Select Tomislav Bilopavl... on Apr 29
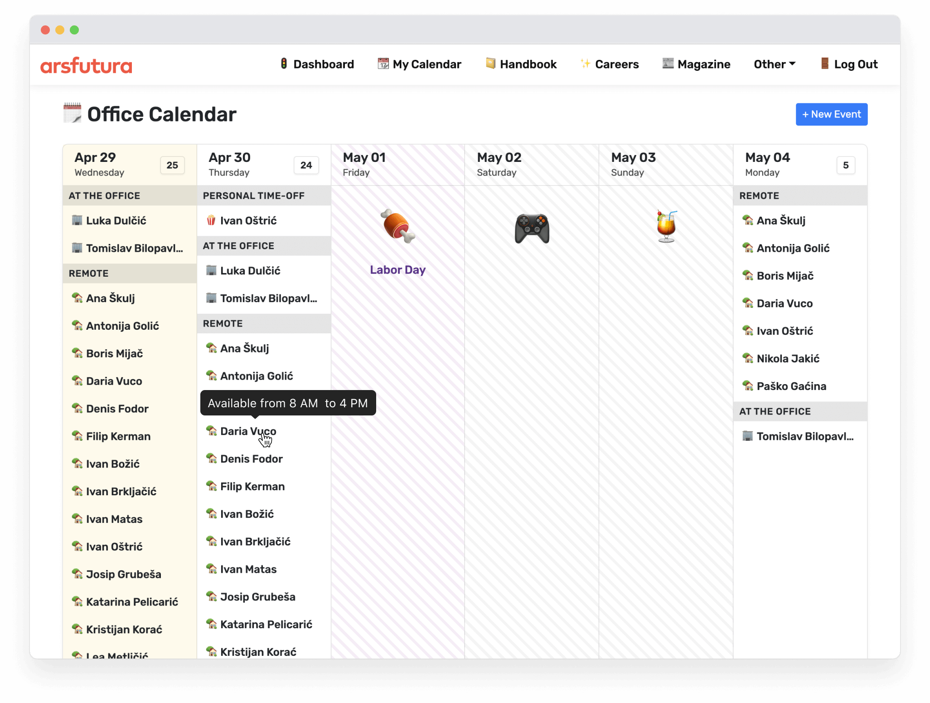The height and width of the screenshot is (703, 930). 135,248
